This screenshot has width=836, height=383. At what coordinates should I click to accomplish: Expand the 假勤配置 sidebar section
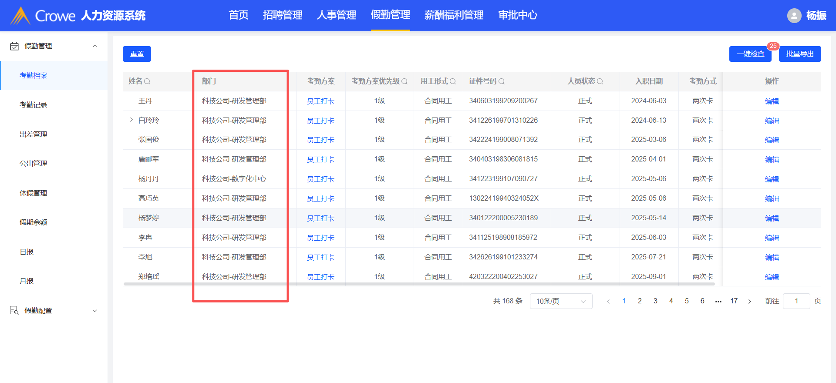click(94, 311)
